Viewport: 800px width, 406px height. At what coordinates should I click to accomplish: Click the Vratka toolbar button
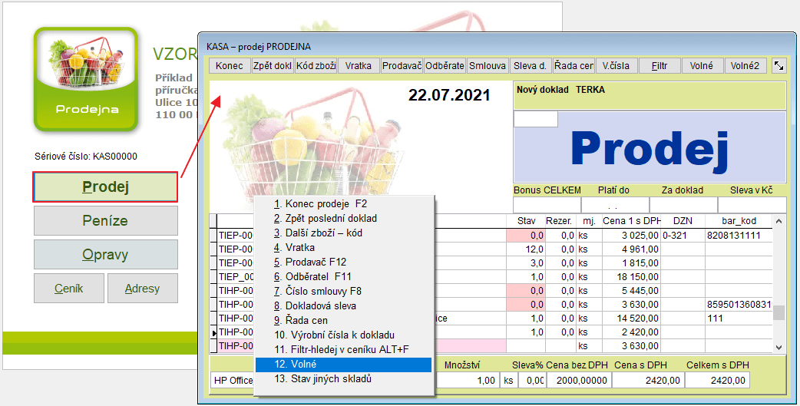click(x=359, y=66)
